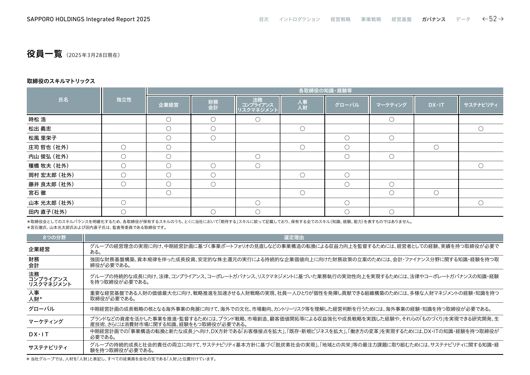Click the name 時松 浩
This screenshot has width=530, height=375.
click(37, 120)
